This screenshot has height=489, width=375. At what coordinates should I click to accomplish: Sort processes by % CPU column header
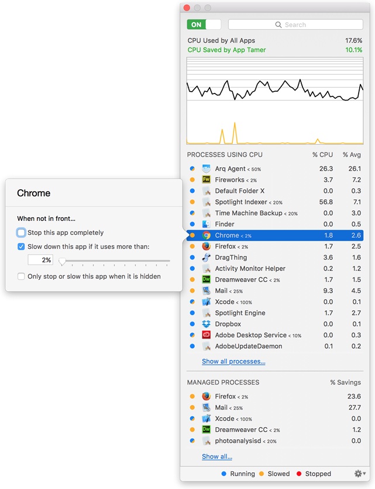coord(322,155)
